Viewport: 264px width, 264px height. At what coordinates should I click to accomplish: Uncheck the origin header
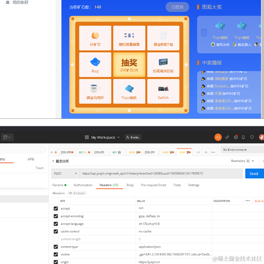56,262
